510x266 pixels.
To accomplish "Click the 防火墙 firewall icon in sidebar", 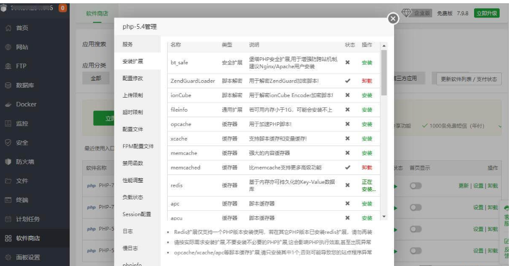I will pos(9,162).
